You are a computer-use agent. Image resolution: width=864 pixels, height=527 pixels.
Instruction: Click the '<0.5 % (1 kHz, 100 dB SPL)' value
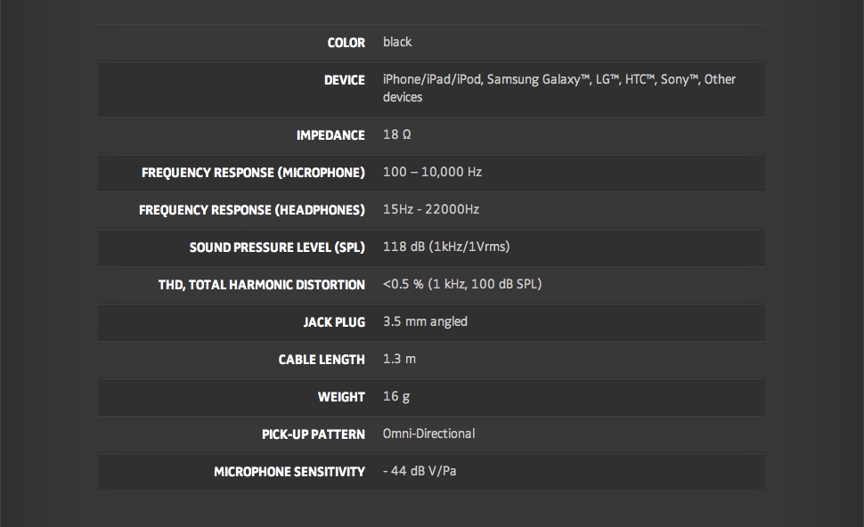pos(462,284)
